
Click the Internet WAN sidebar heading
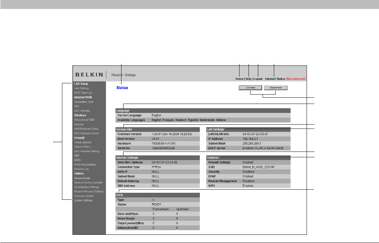pyautogui.click(x=83, y=97)
